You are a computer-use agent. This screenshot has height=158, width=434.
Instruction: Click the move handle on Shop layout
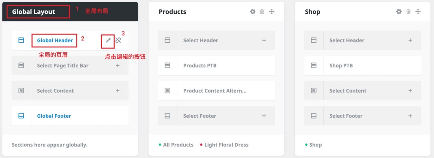click(x=418, y=11)
